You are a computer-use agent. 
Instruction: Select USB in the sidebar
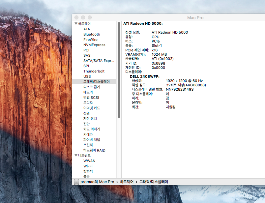[87, 76]
